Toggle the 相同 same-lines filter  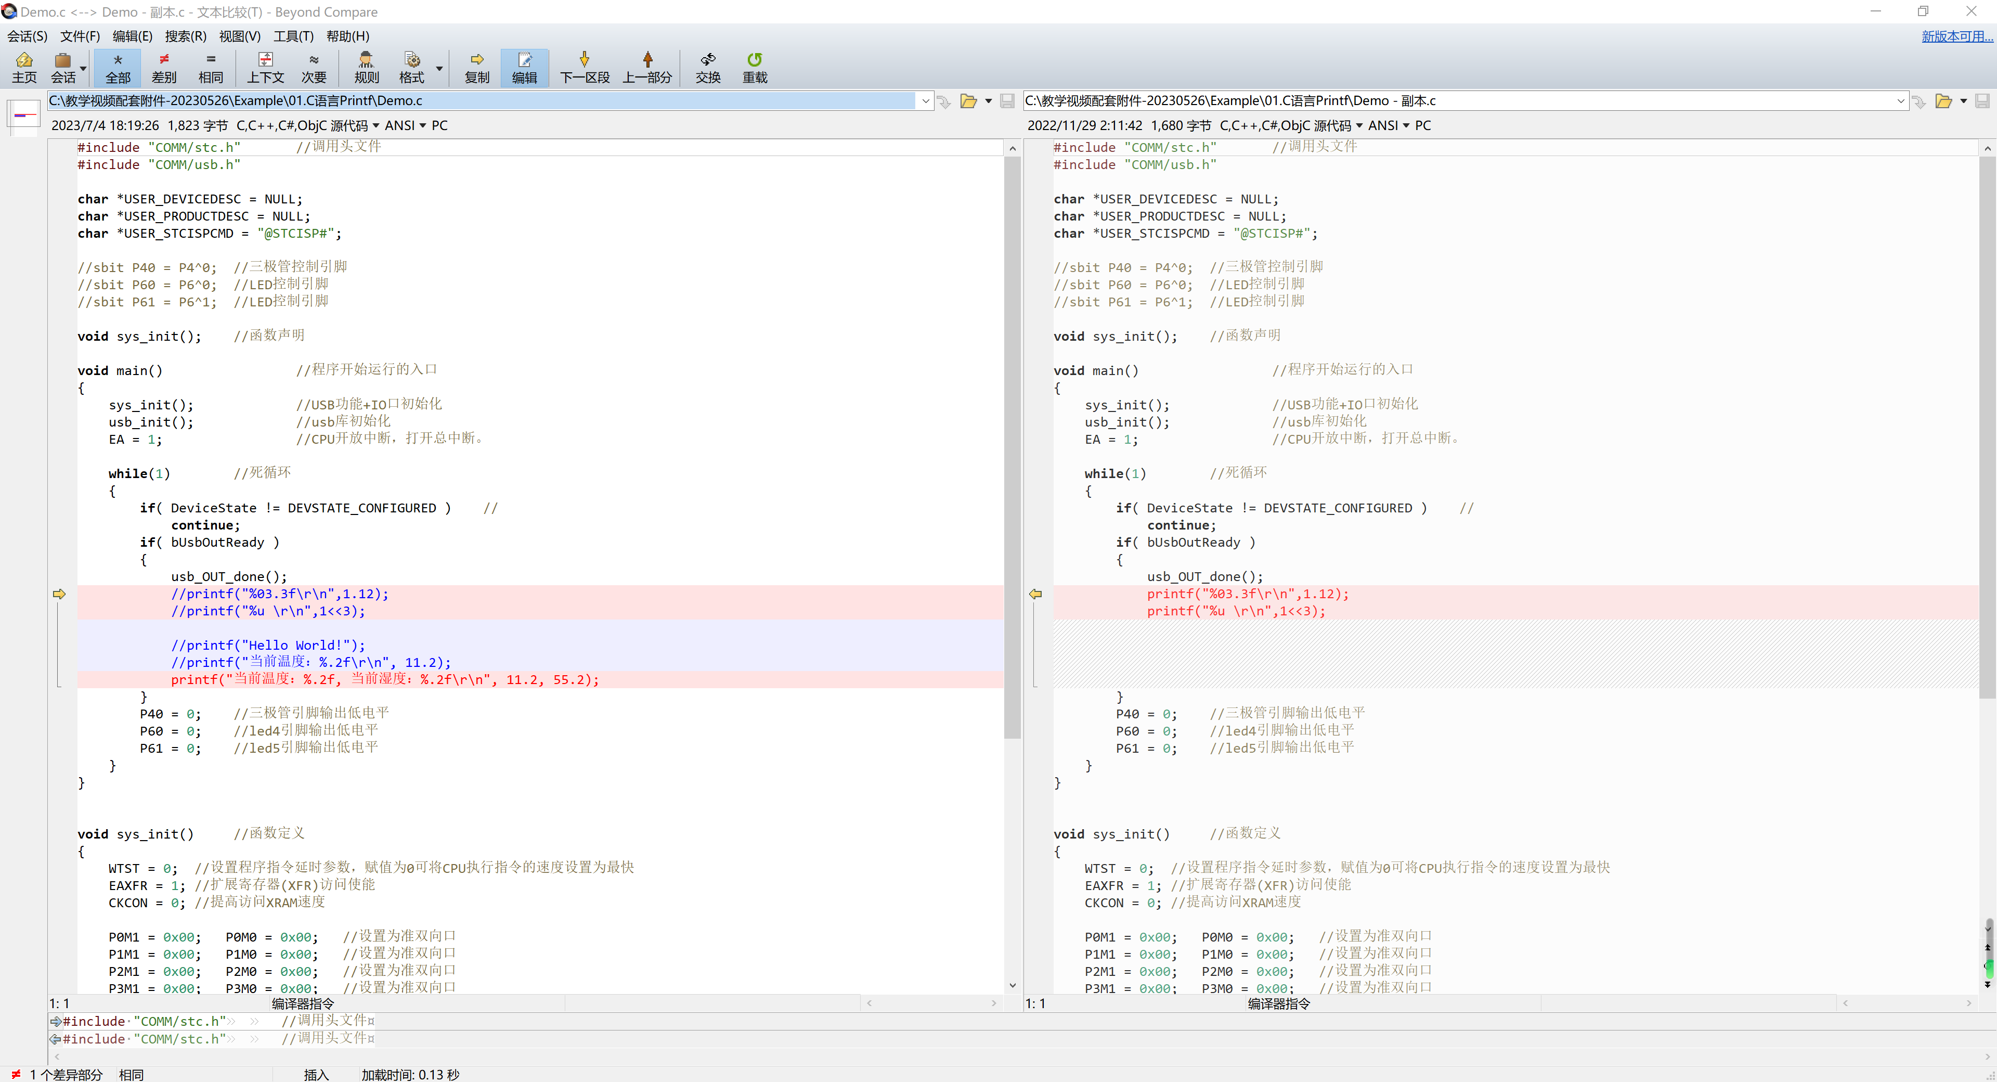pyautogui.click(x=211, y=68)
